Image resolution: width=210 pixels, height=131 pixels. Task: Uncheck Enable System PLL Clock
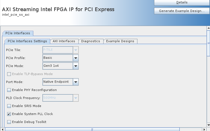point(9,114)
